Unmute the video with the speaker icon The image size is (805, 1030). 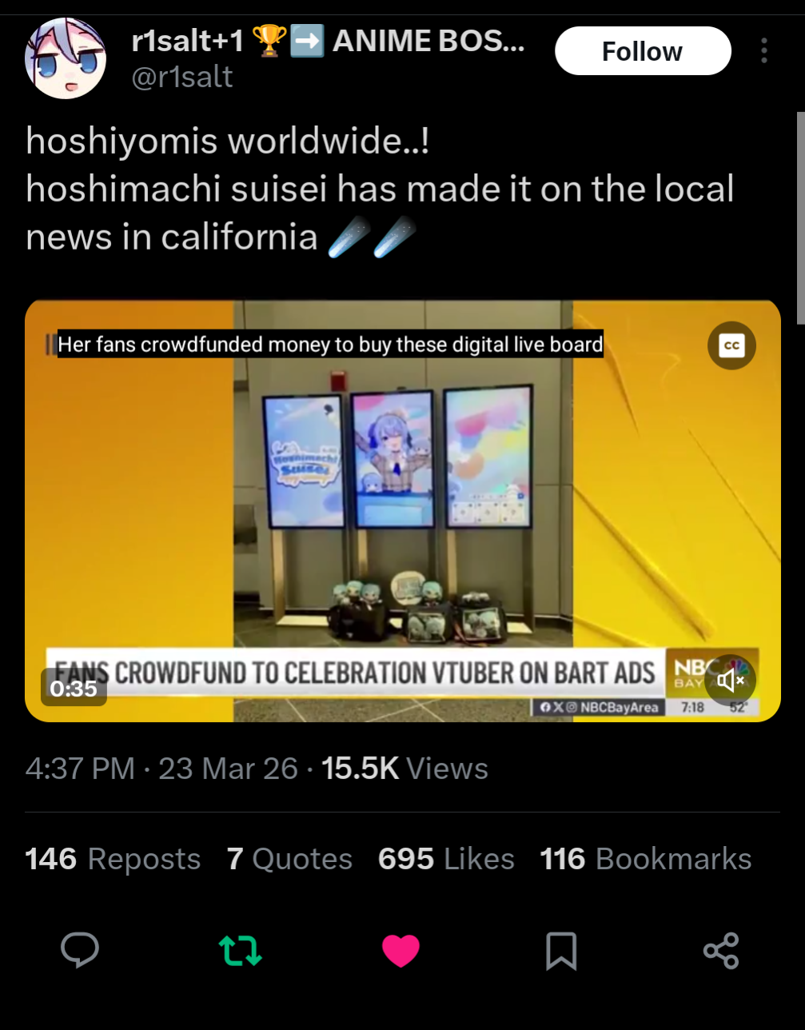(731, 681)
